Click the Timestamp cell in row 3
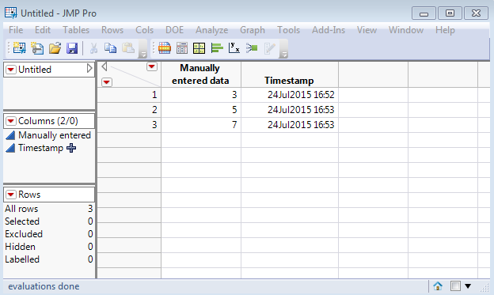This screenshot has width=494, height=295. pos(290,125)
